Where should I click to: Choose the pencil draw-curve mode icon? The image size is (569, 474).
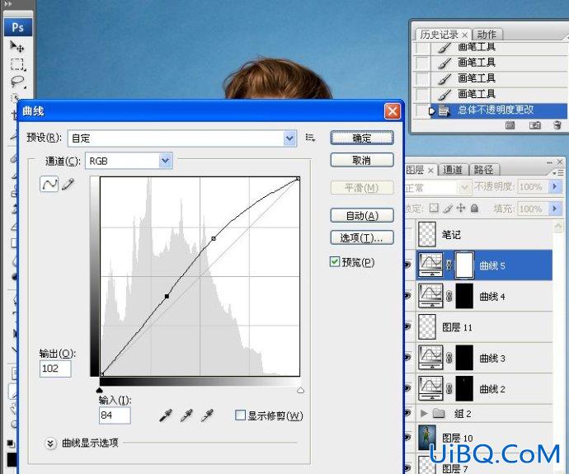click(68, 184)
